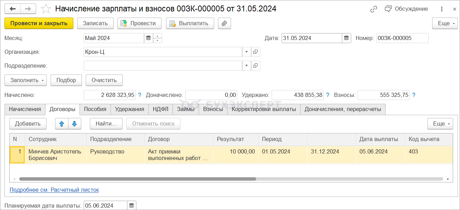The width and height of the screenshot is (460, 210).
Task: Open calendar picker for Месяц field
Action: click(148, 38)
